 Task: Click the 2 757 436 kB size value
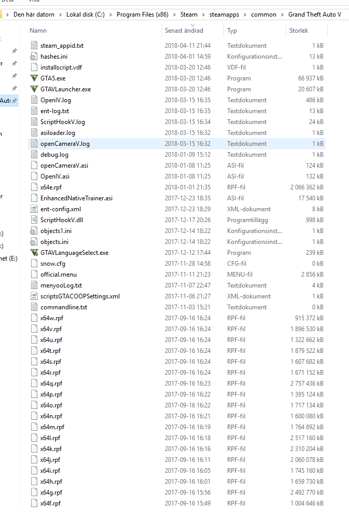tap(307, 384)
